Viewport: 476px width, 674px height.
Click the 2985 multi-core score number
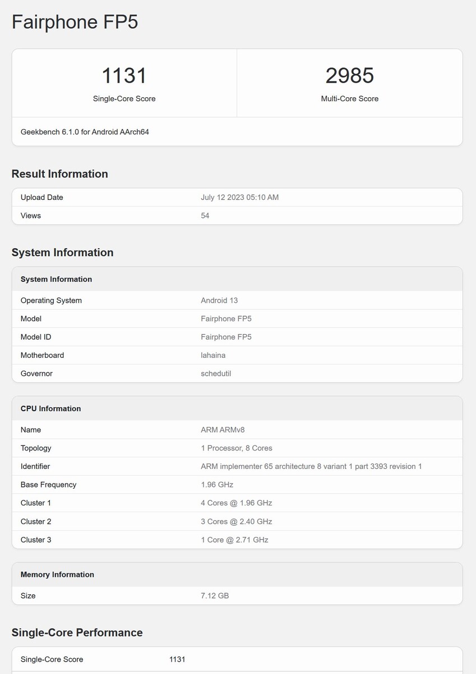click(349, 76)
